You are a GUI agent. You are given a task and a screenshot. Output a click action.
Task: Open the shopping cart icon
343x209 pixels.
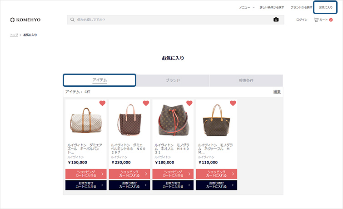pyautogui.click(x=316, y=20)
